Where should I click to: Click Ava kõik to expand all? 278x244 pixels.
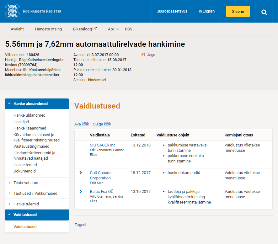point(82,124)
